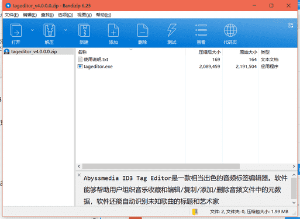Click the 新建 (New archive) toolbar icon

click(84, 30)
